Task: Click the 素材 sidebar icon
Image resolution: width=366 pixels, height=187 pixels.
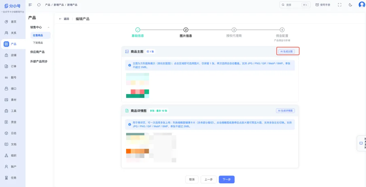Action: [x=6, y=100]
